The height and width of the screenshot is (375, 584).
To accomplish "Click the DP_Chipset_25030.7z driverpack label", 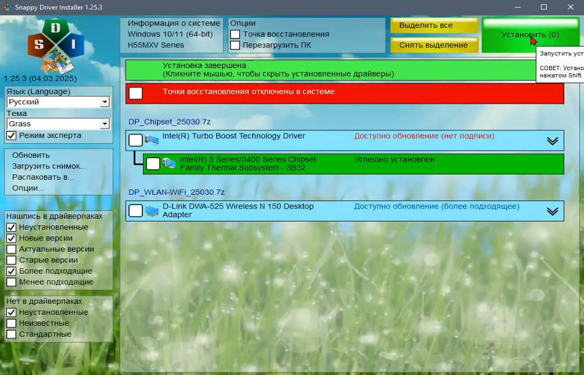I will [x=170, y=122].
